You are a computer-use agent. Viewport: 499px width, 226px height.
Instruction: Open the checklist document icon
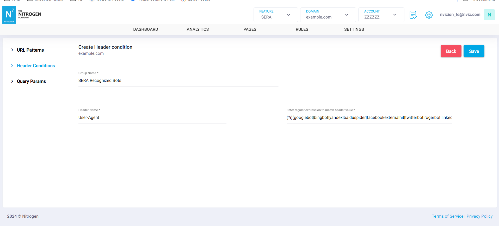[413, 15]
